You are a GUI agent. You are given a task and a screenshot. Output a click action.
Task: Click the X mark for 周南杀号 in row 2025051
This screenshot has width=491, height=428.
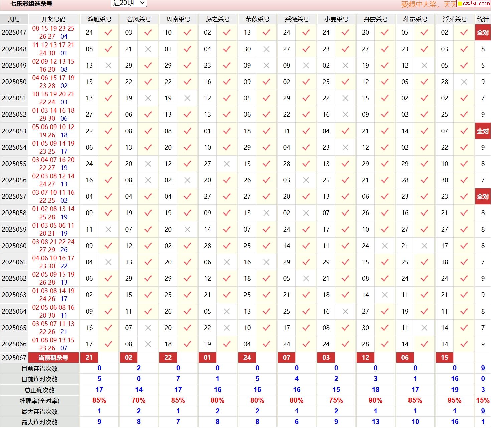click(x=187, y=98)
